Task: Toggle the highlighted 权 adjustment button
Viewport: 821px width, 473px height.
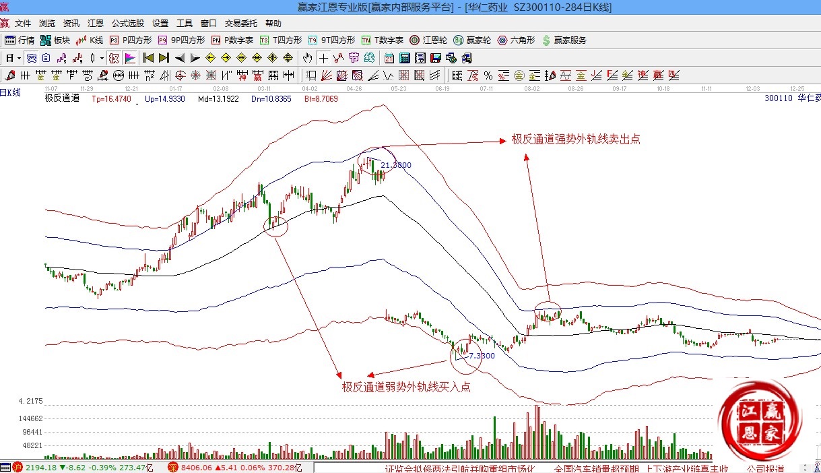Action: click(114, 58)
